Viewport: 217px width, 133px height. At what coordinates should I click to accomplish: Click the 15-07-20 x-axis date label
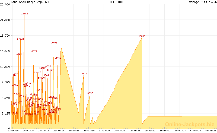pyautogui.click(x=120, y=131)
